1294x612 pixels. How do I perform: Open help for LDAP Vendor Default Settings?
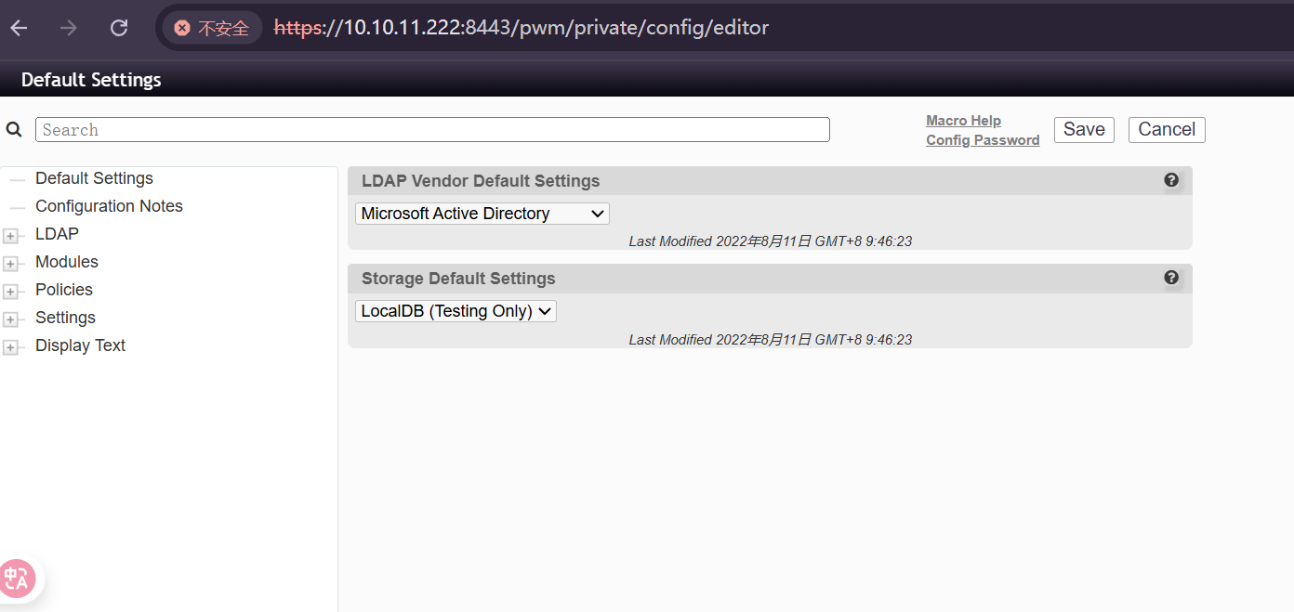click(x=1171, y=180)
